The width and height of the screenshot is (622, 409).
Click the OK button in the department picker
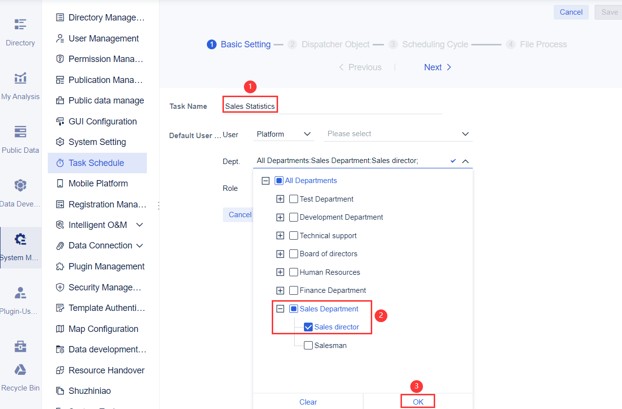418,401
